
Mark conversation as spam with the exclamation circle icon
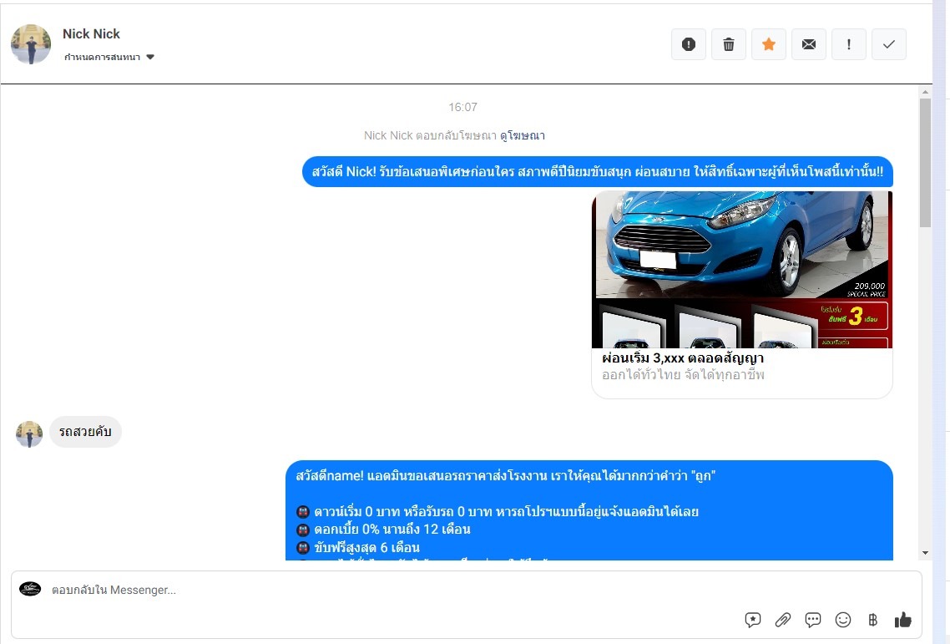[688, 44]
